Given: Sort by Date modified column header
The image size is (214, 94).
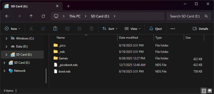Looking at the screenshot, I should coord(135,38).
